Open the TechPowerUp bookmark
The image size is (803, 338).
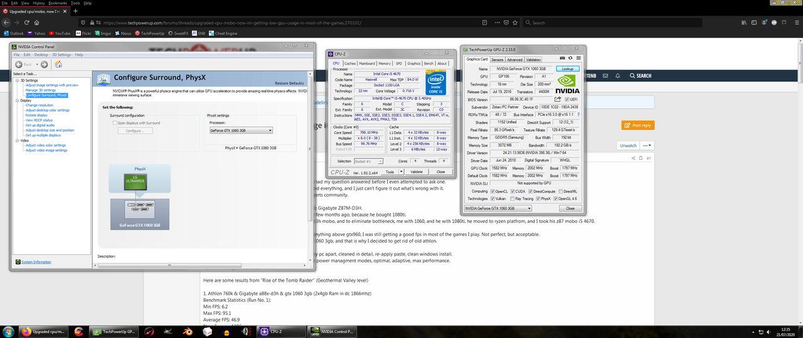coord(149,33)
